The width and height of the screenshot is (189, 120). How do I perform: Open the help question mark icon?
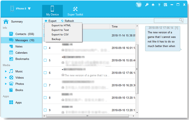point(159,5)
